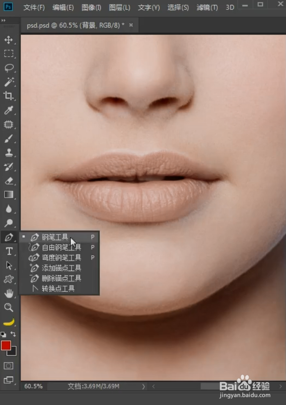Open the 选择(S) menu

click(x=178, y=8)
